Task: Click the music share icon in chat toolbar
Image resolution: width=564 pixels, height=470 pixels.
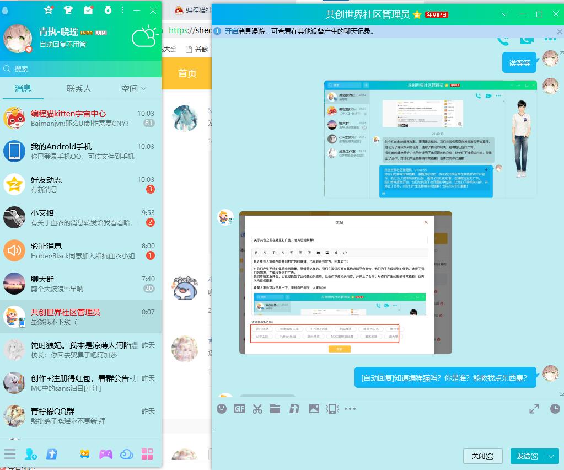Action: point(294,409)
